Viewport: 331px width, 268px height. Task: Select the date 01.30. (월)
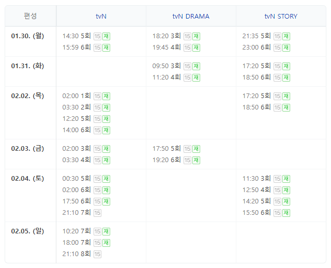[27, 36]
